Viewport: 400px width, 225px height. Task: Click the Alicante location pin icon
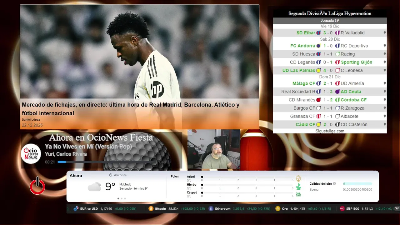coord(111,175)
